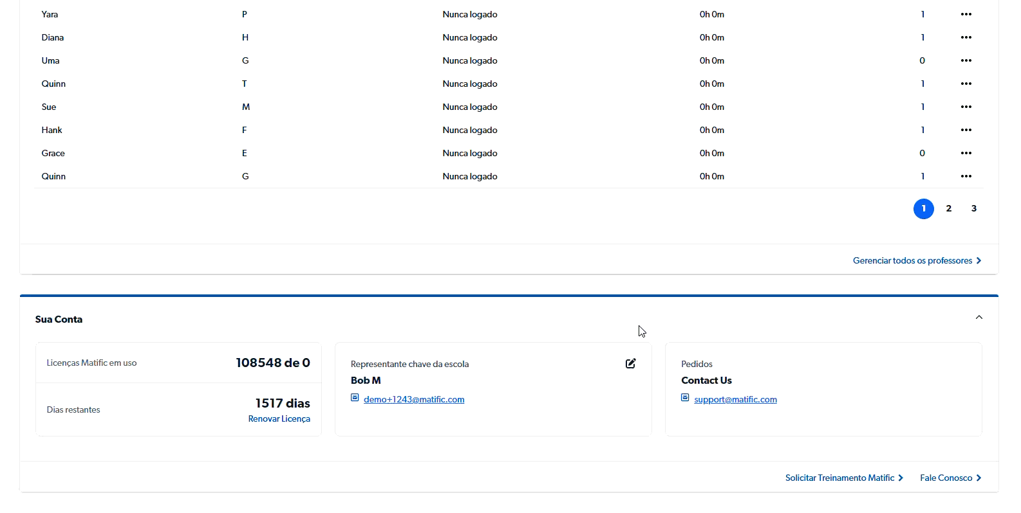Open the three-dot menu for Yara P
This screenshot has width=1021, height=513.
coord(966,14)
